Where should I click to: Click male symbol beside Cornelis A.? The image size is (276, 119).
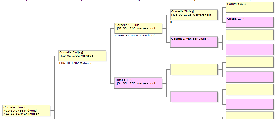point(245,4)
